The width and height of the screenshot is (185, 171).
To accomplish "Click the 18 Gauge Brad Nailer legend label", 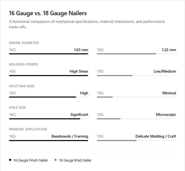I will tap(75, 160).
